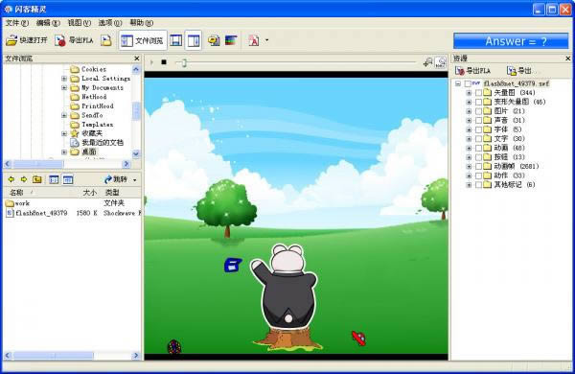Click the 导出 button in resource panel
The height and width of the screenshot is (374, 575).
[518, 70]
